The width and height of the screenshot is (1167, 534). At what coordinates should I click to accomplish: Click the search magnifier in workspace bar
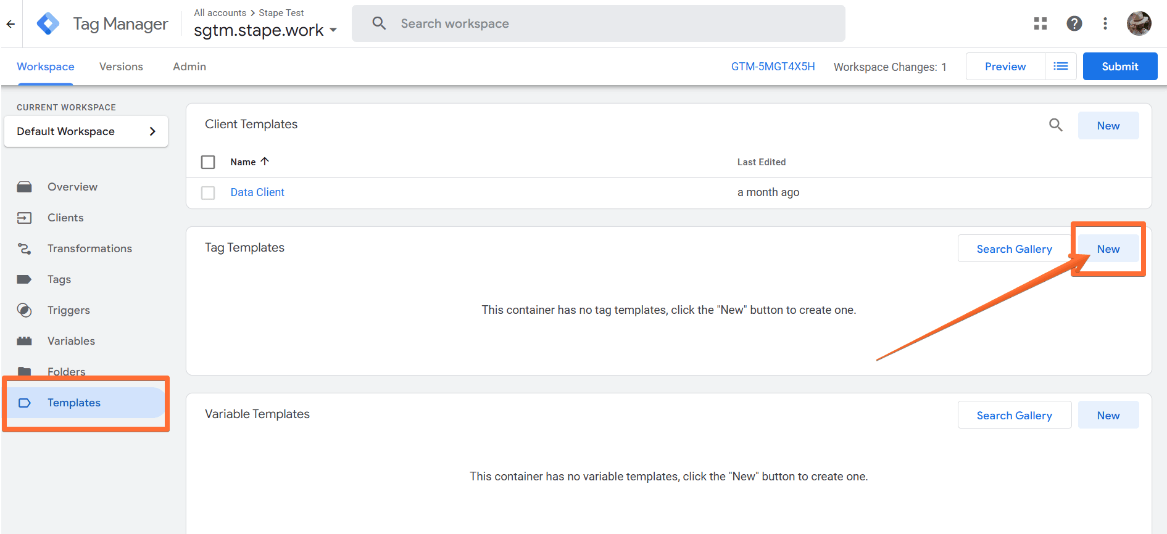(379, 23)
